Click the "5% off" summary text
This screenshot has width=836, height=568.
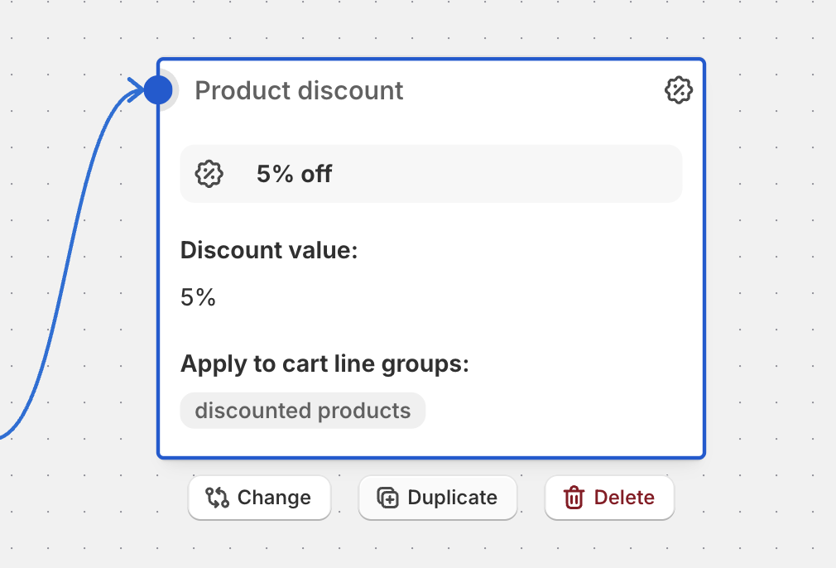pyautogui.click(x=294, y=174)
